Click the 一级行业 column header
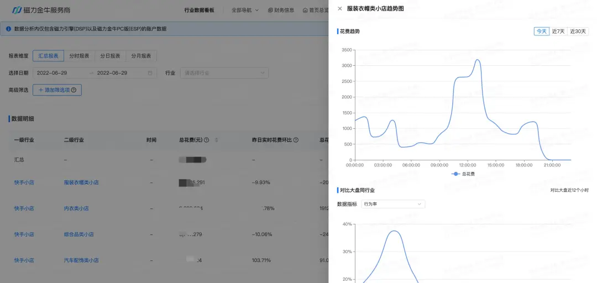597x283 pixels. pyautogui.click(x=24, y=140)
